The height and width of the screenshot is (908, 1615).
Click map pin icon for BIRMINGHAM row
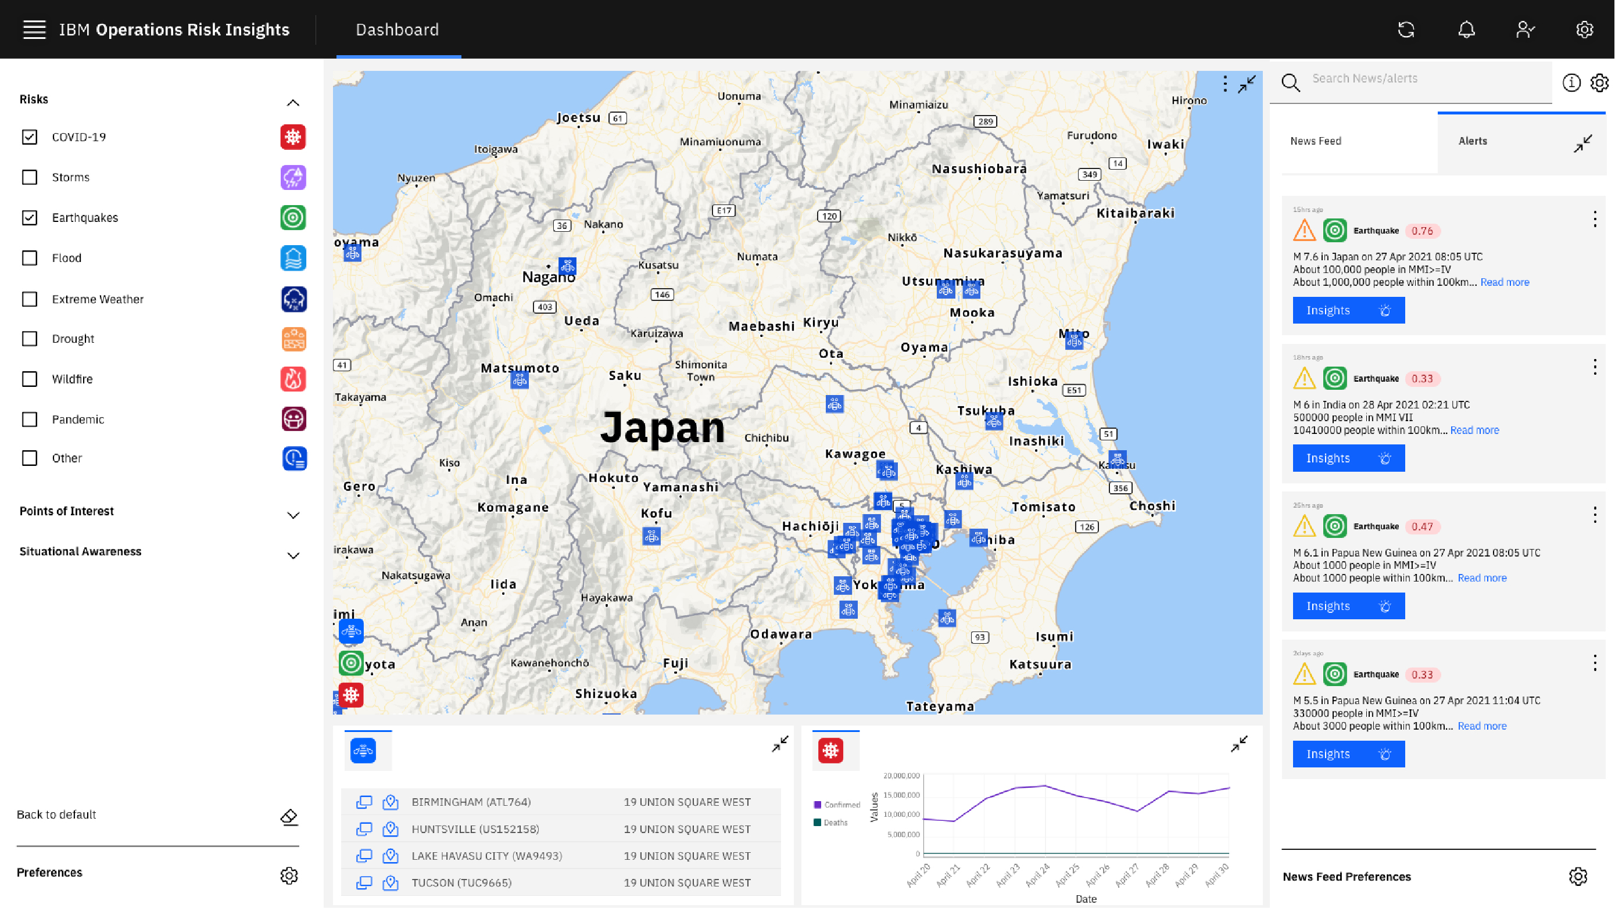(391, 802)
